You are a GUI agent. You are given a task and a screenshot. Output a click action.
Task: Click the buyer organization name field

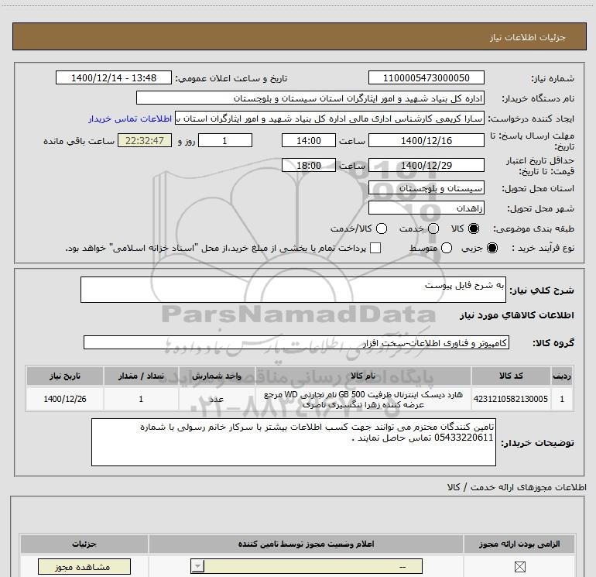[310, 98]
